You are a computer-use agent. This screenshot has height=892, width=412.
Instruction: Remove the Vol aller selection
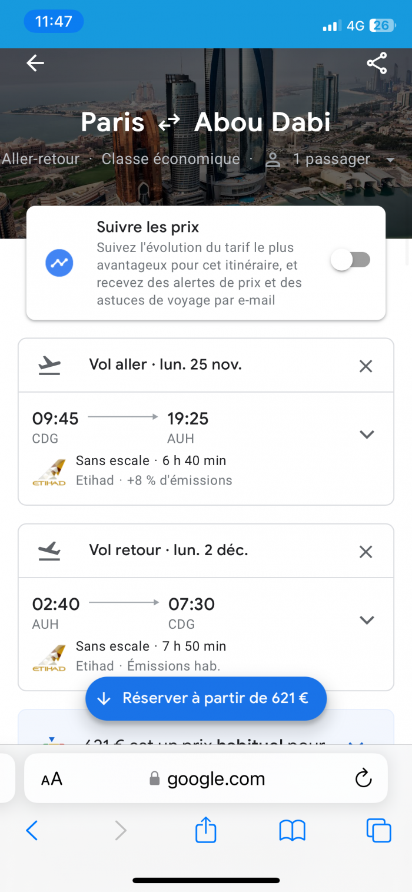(366, 366)
